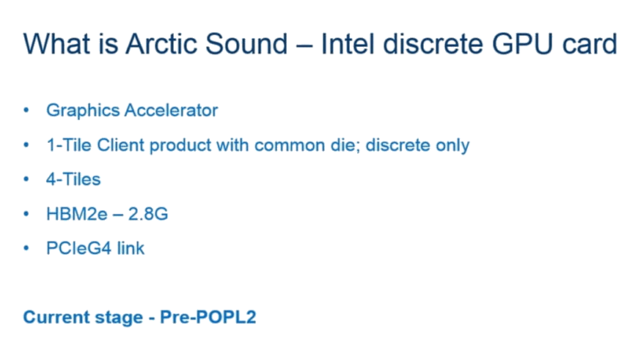
Task: Click the bullet dot before Graphics Accelerator
Action: click(28, 111)
